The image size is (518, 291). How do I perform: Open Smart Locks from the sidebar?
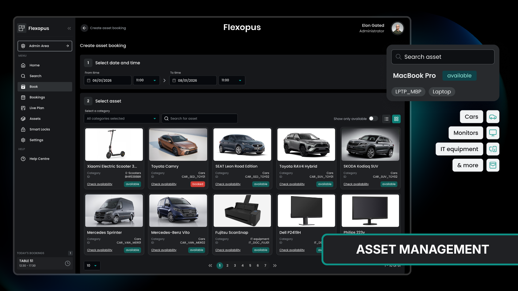pos(23,129)
